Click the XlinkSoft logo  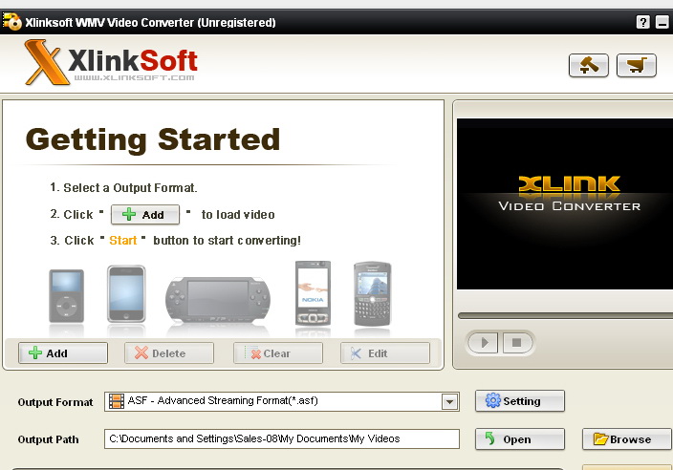[111, 62]
